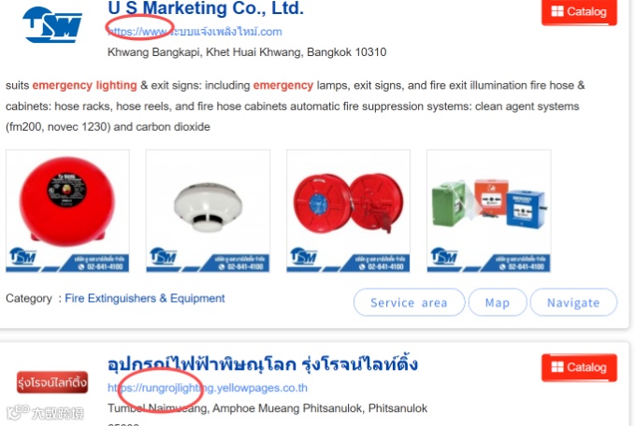
Task: Click the grid icon in top Catalog button
Action: point(557,11)
